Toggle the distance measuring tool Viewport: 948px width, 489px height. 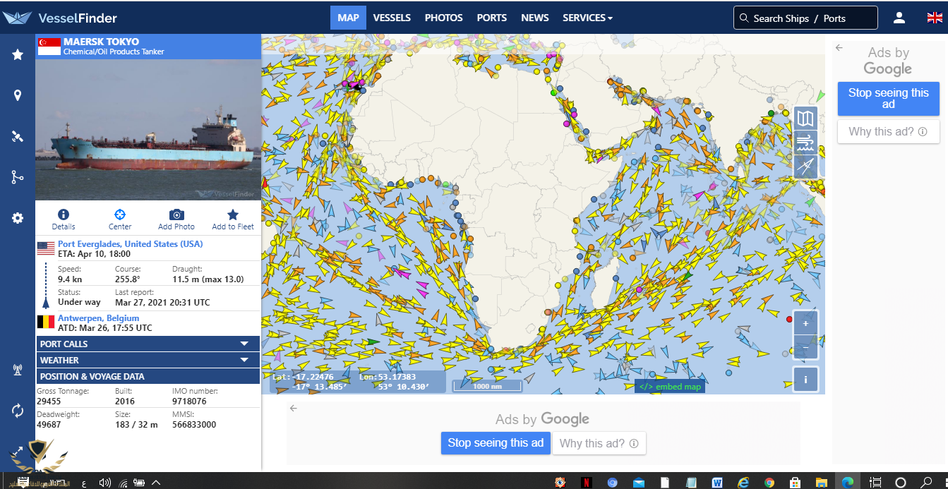coord(805,167)
